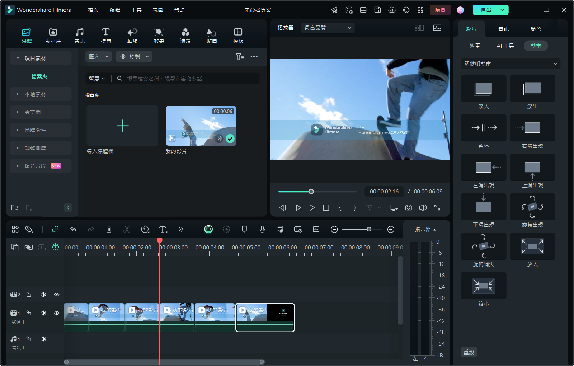
Task: Show more timeline tools with double arrow
Action: pyautogui.click(x=181, y=229)
